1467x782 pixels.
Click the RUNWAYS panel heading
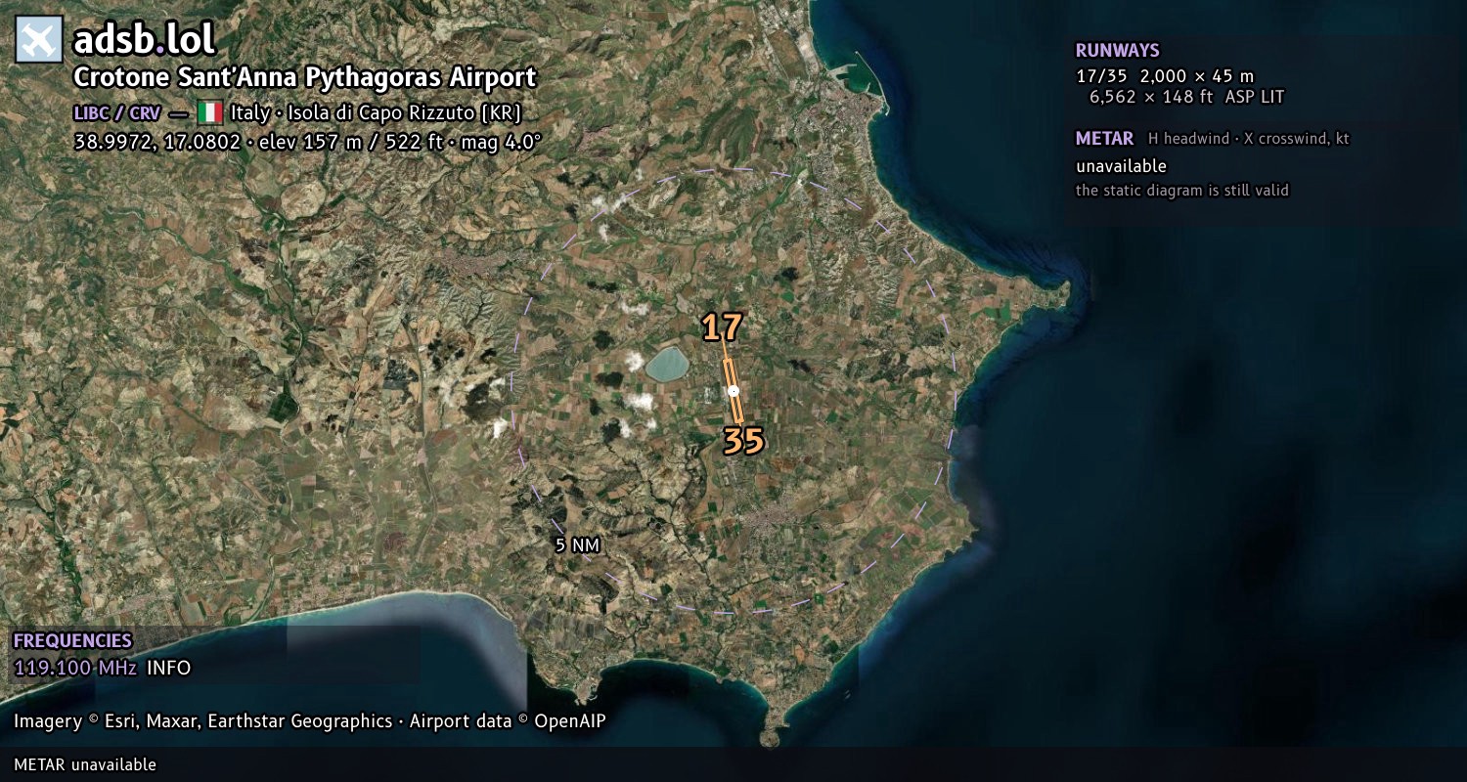pyautogui.click(x=1117, y=51)
